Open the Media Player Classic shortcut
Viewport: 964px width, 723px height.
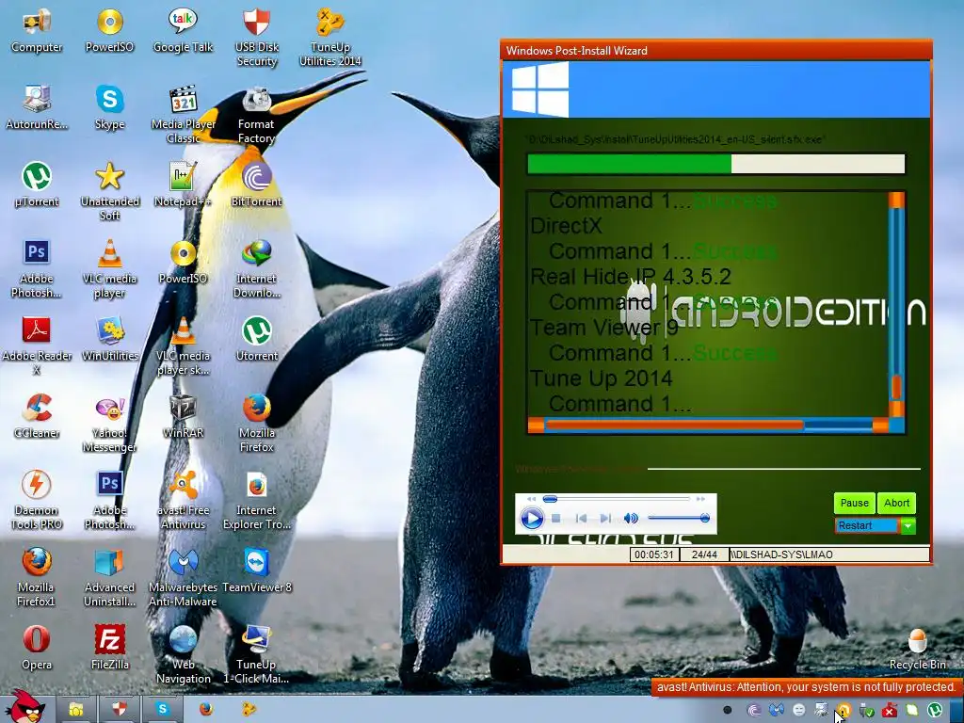183,114
